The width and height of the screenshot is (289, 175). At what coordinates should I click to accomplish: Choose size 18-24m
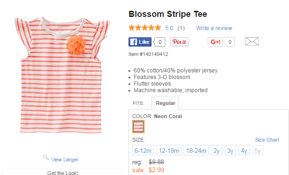pos(196,150)
